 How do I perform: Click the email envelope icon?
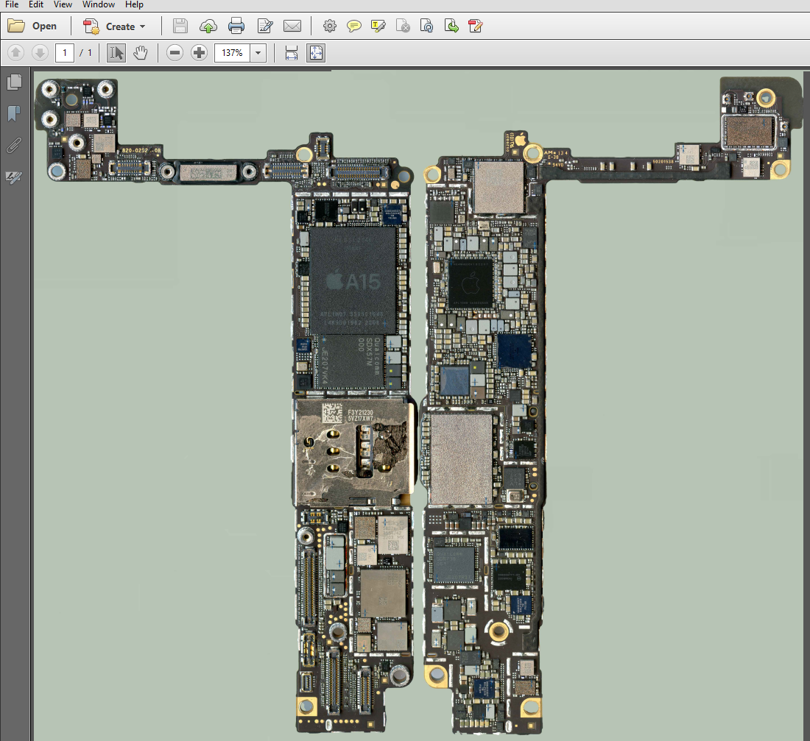[292, 26]
